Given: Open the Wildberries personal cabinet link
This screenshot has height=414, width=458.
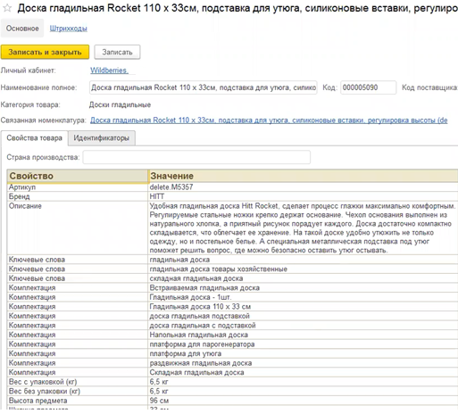Looking at the screenshot, I should [109, 70].
